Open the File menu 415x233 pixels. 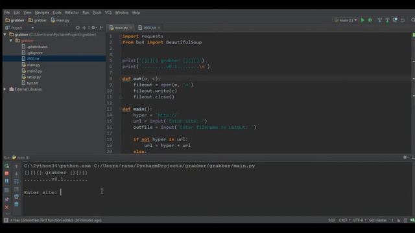[x=7, y=12]
